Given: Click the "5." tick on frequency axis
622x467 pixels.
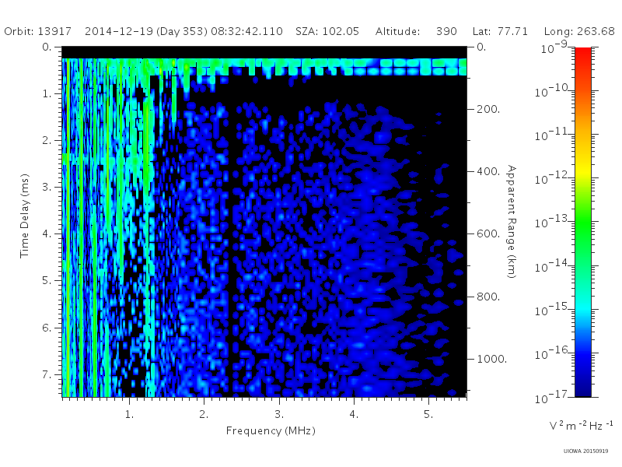Looking at the screenshot, I should (428, 414).
